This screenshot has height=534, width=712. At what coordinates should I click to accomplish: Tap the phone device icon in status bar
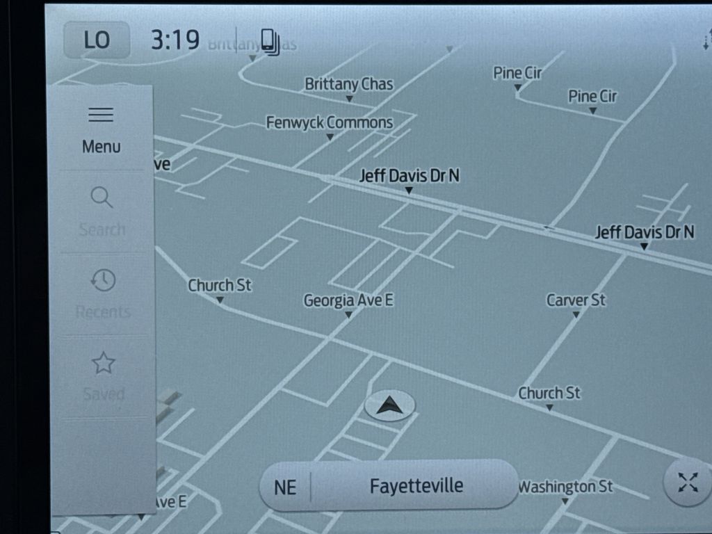click(x=270, y=42)
